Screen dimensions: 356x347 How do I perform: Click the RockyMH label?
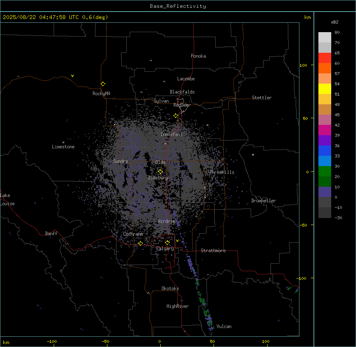pos(101,94)
